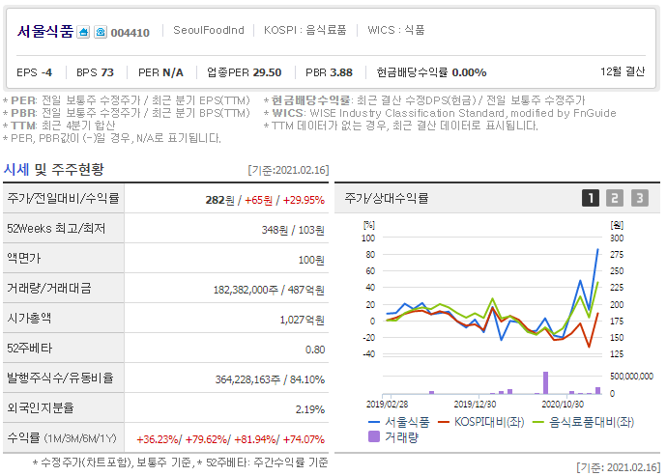Select 348원 / 103원 value

293,230
